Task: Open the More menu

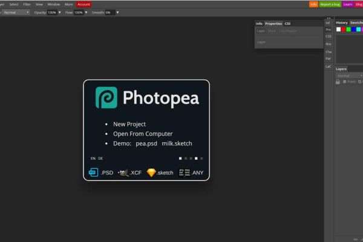Action: tap(69, 4)
